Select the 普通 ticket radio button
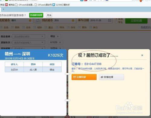Screen dimensions: 151x118 point(116,19)
